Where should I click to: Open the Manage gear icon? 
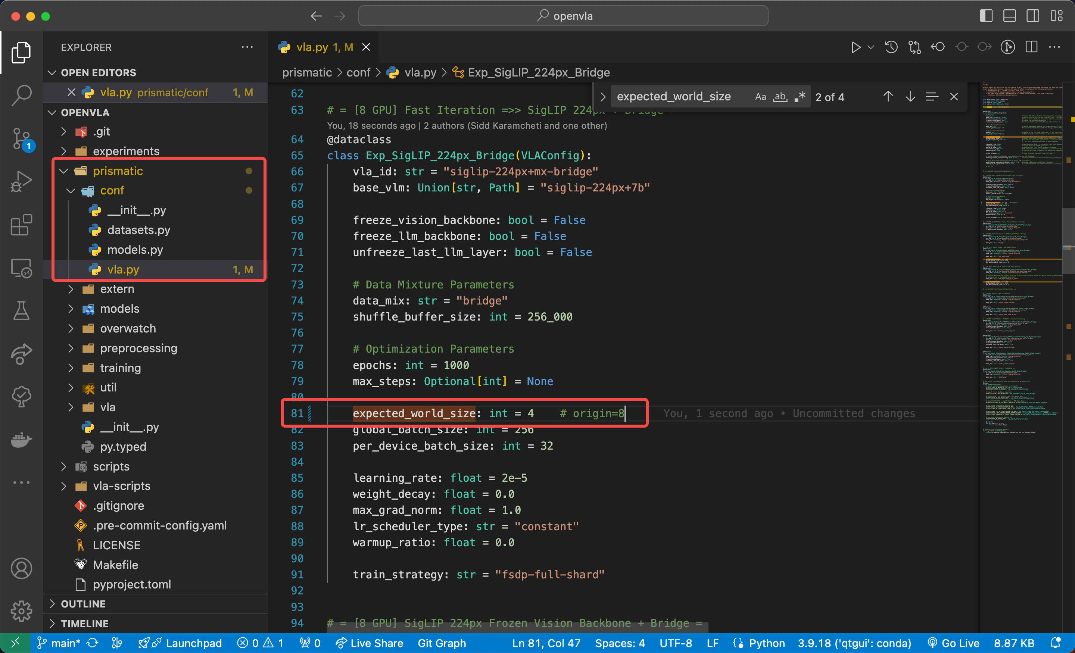21,611
